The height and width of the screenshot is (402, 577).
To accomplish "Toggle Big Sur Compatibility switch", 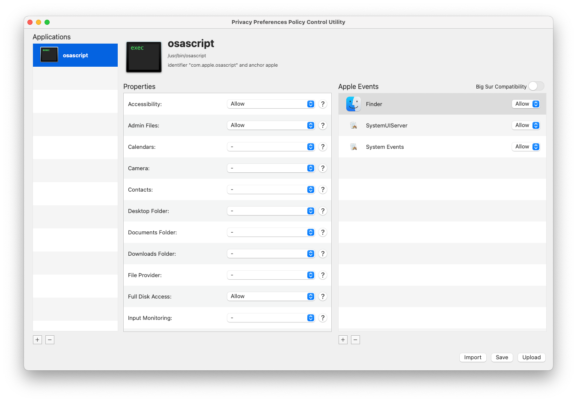I will coord(536,86).
